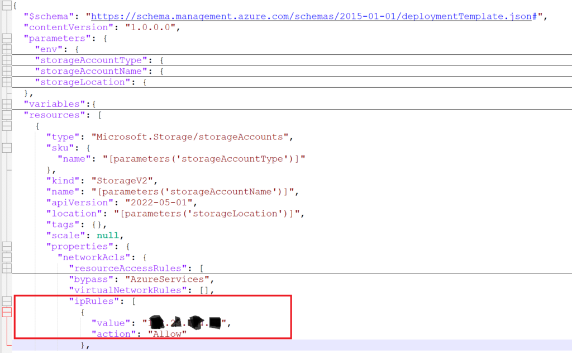
Task: Expand the folded "storageAccountType" block
Action: point(7,60)
